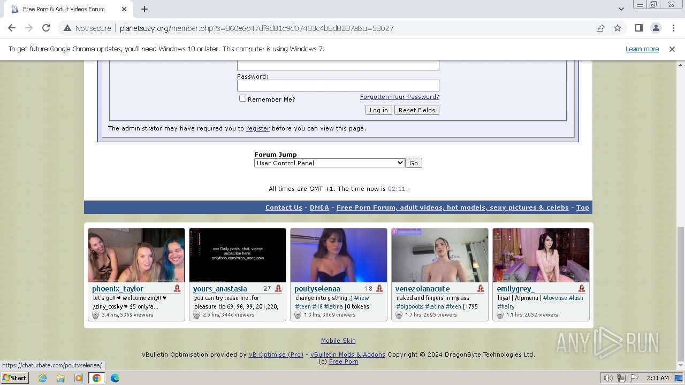Open the Mobile Skin link

[x=338, y=341]
